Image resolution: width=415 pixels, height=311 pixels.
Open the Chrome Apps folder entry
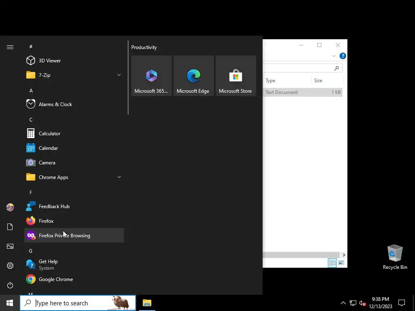tap(74, 177)
